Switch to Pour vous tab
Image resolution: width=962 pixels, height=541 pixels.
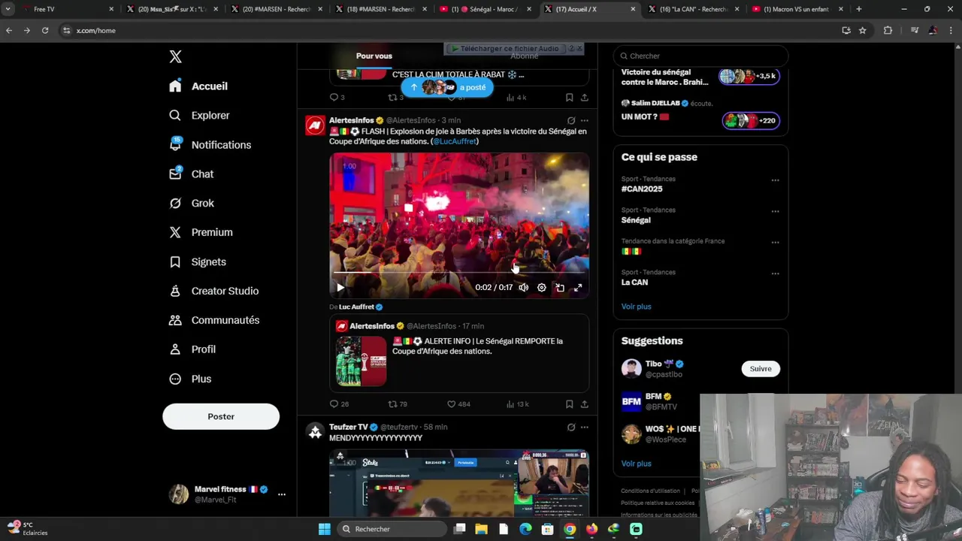point(374,56)
